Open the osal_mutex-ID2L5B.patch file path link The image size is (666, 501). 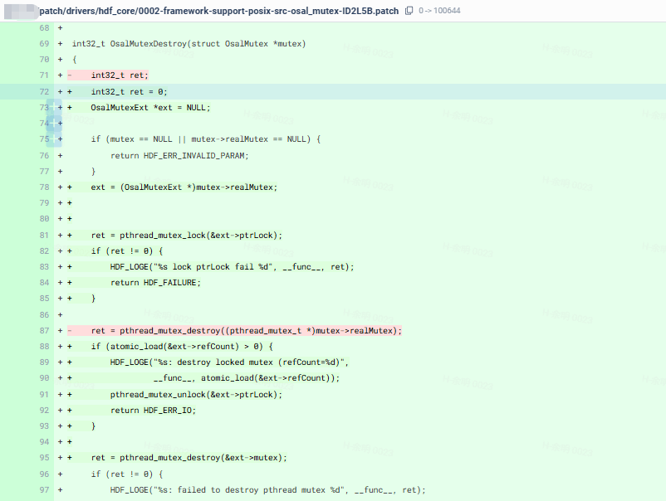(218, 11)
